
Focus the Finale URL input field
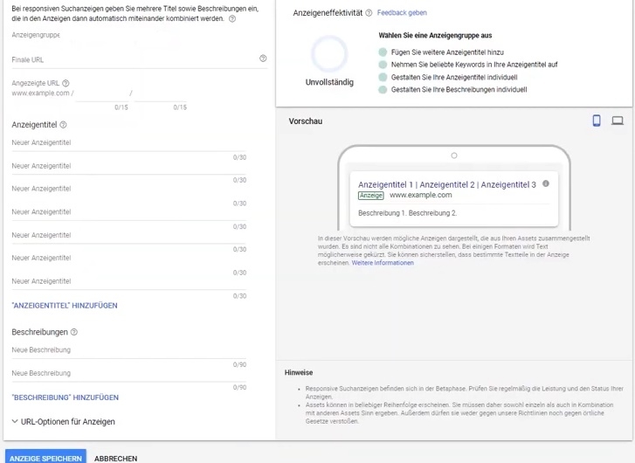tap(131, 59)
